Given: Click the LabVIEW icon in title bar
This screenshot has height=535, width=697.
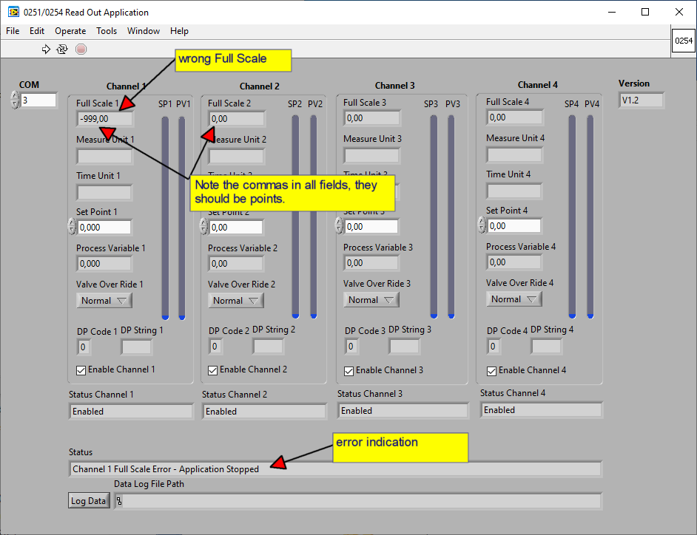Looking at the screenshot, I should (x=13, y=13).
